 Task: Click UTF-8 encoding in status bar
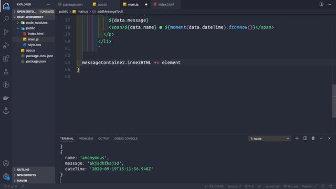(x=249, y=186)
